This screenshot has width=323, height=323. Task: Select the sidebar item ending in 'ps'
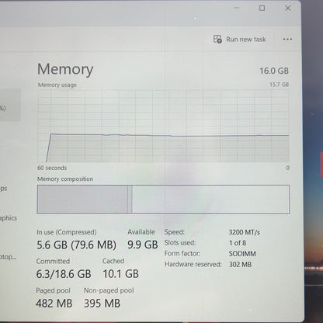(4, 189)
